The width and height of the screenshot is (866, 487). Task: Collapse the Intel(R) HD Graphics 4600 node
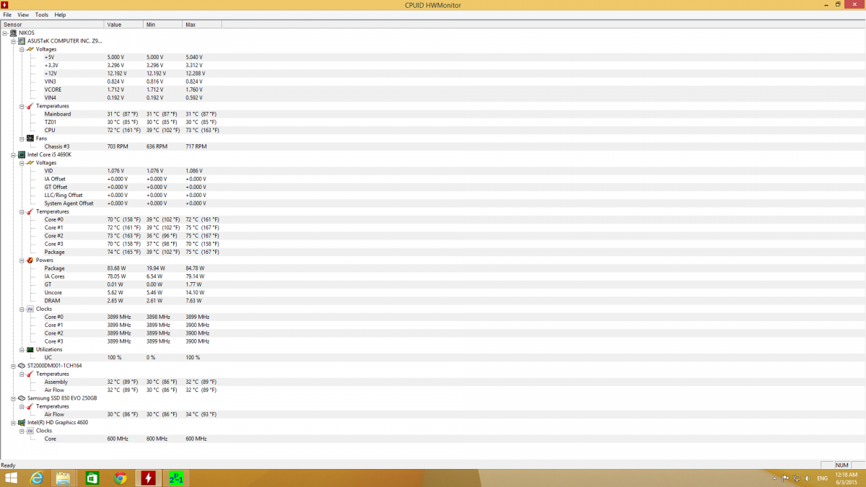point(13,423)
